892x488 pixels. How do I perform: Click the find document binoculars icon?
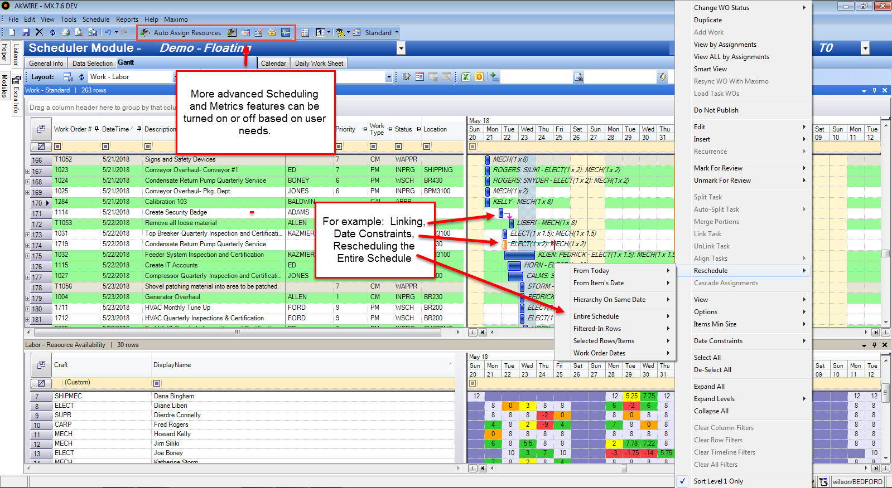coord(578,77)
